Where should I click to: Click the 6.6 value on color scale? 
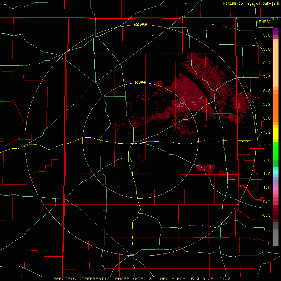coord(267,91)
